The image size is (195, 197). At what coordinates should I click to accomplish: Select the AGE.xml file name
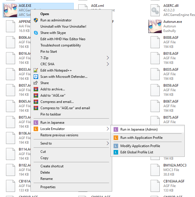pos(97,6)
